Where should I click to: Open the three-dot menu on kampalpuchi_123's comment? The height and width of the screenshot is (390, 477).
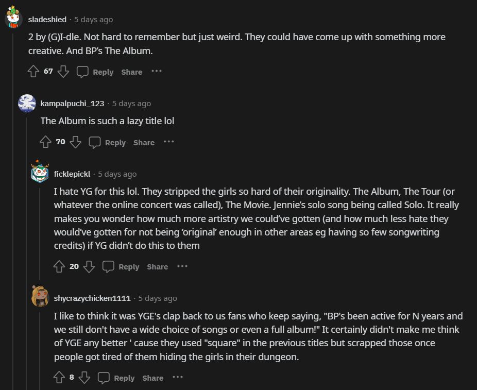(169, 142)
